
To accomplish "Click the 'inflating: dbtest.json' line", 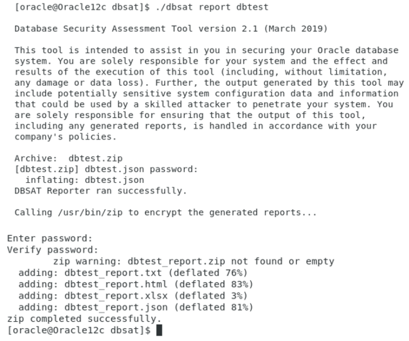I will (85, 180).
